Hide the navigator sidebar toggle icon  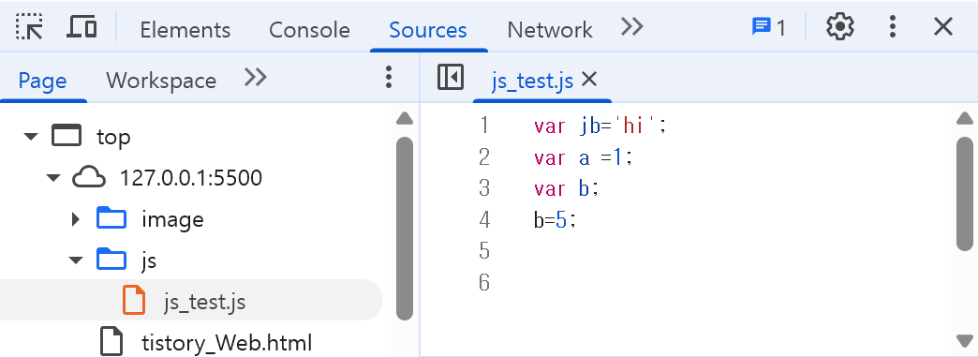(x=451, y=77)
